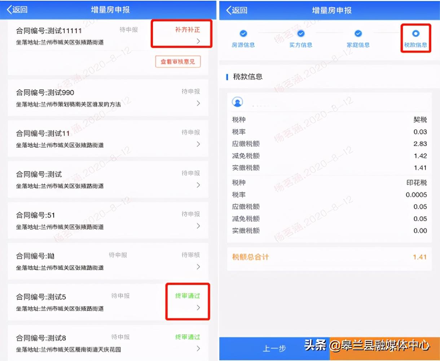Go back using 返回 on the right screen
Image resolution: width=440 pixels, height=361 pixels.
[x=237, y=10]
